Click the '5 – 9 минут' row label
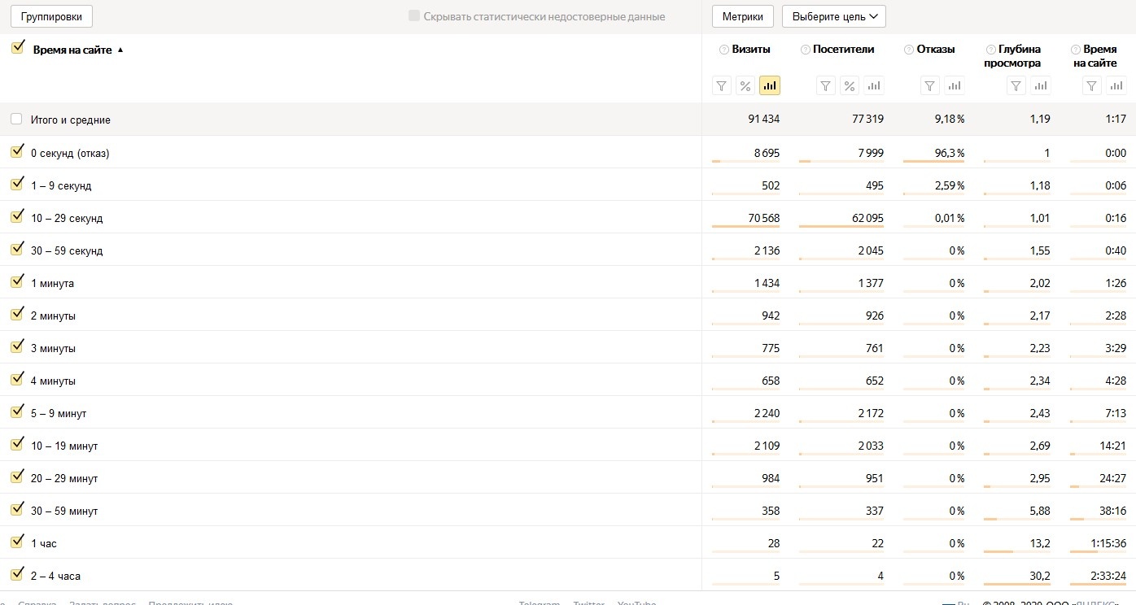This screenshot has height=605, width=1136. pos(59,413)
